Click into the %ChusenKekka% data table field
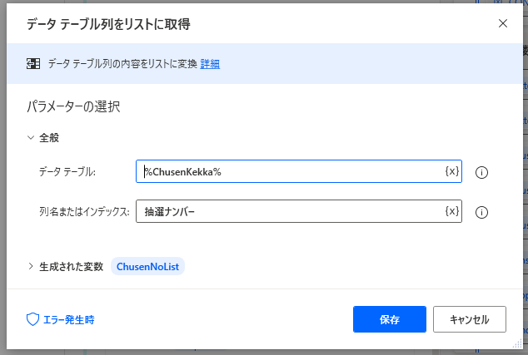 pyautogui.click(x=291, y=171)
